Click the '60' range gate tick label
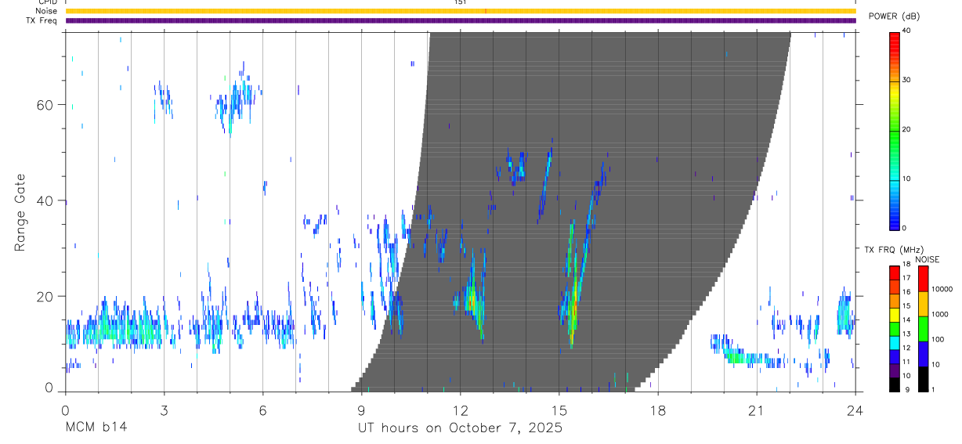The width and height of the screenshot is (962, 444). (45, 105)
